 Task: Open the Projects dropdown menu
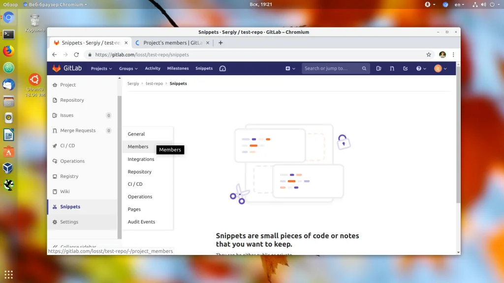coord(101,68)
